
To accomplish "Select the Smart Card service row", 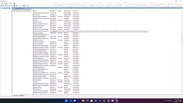I will pos(56,15).
